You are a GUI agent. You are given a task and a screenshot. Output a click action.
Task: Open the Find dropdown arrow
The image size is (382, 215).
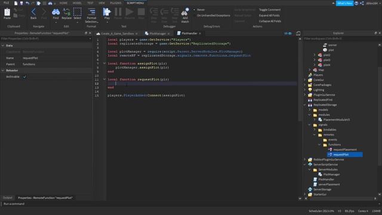coord(56,23)
